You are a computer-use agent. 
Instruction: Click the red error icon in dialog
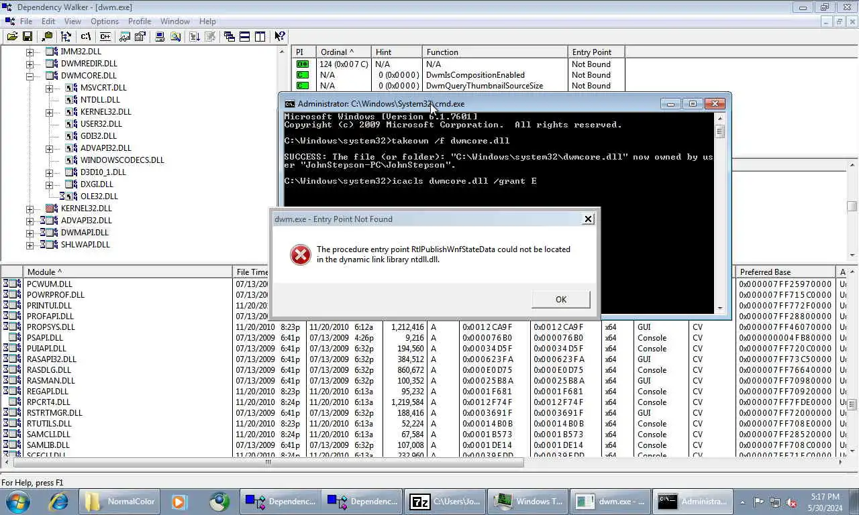click(x=300, y=254)
